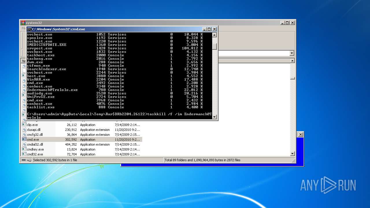Image resolution: width=370 pixels, height=208 pixels.
Task: Click the audiodg.exe process line
Action: 115,93
